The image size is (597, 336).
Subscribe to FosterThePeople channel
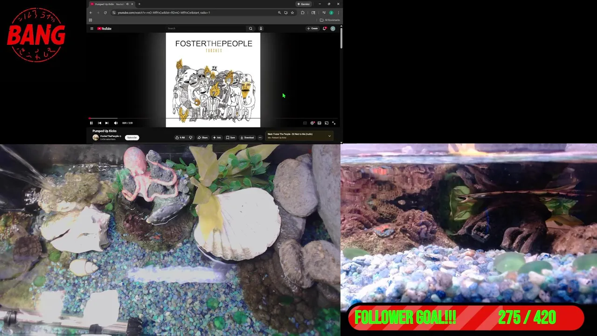[x=132, y=138]
